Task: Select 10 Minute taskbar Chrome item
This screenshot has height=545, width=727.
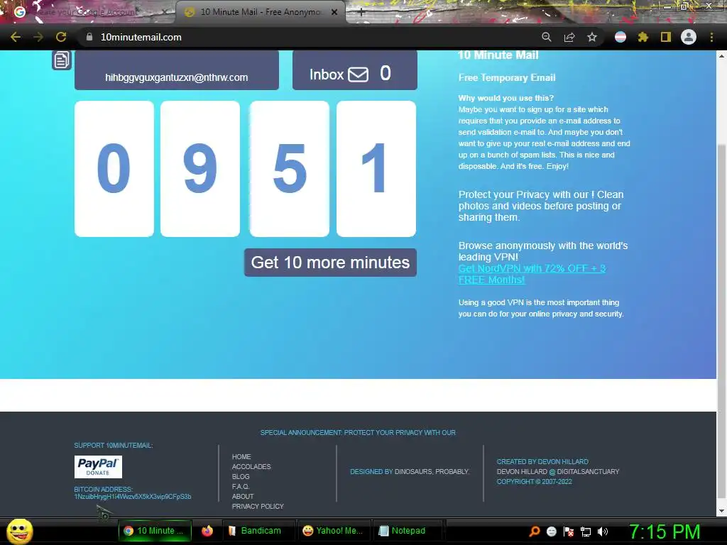Action: click(x=155, y=531)
